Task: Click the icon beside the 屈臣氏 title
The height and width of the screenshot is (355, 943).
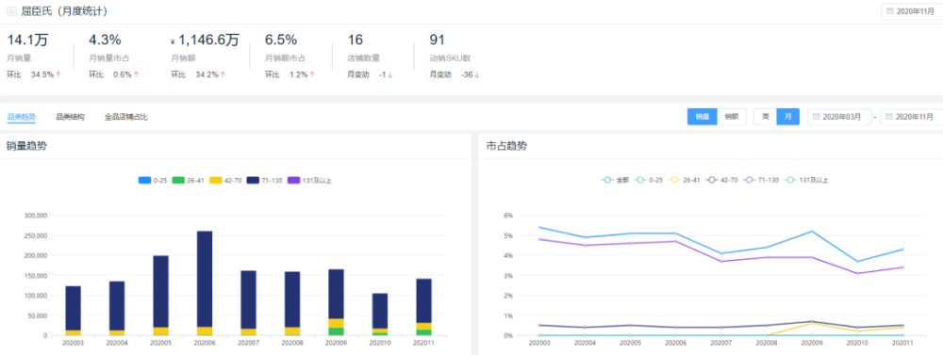Action: (11, 11)
